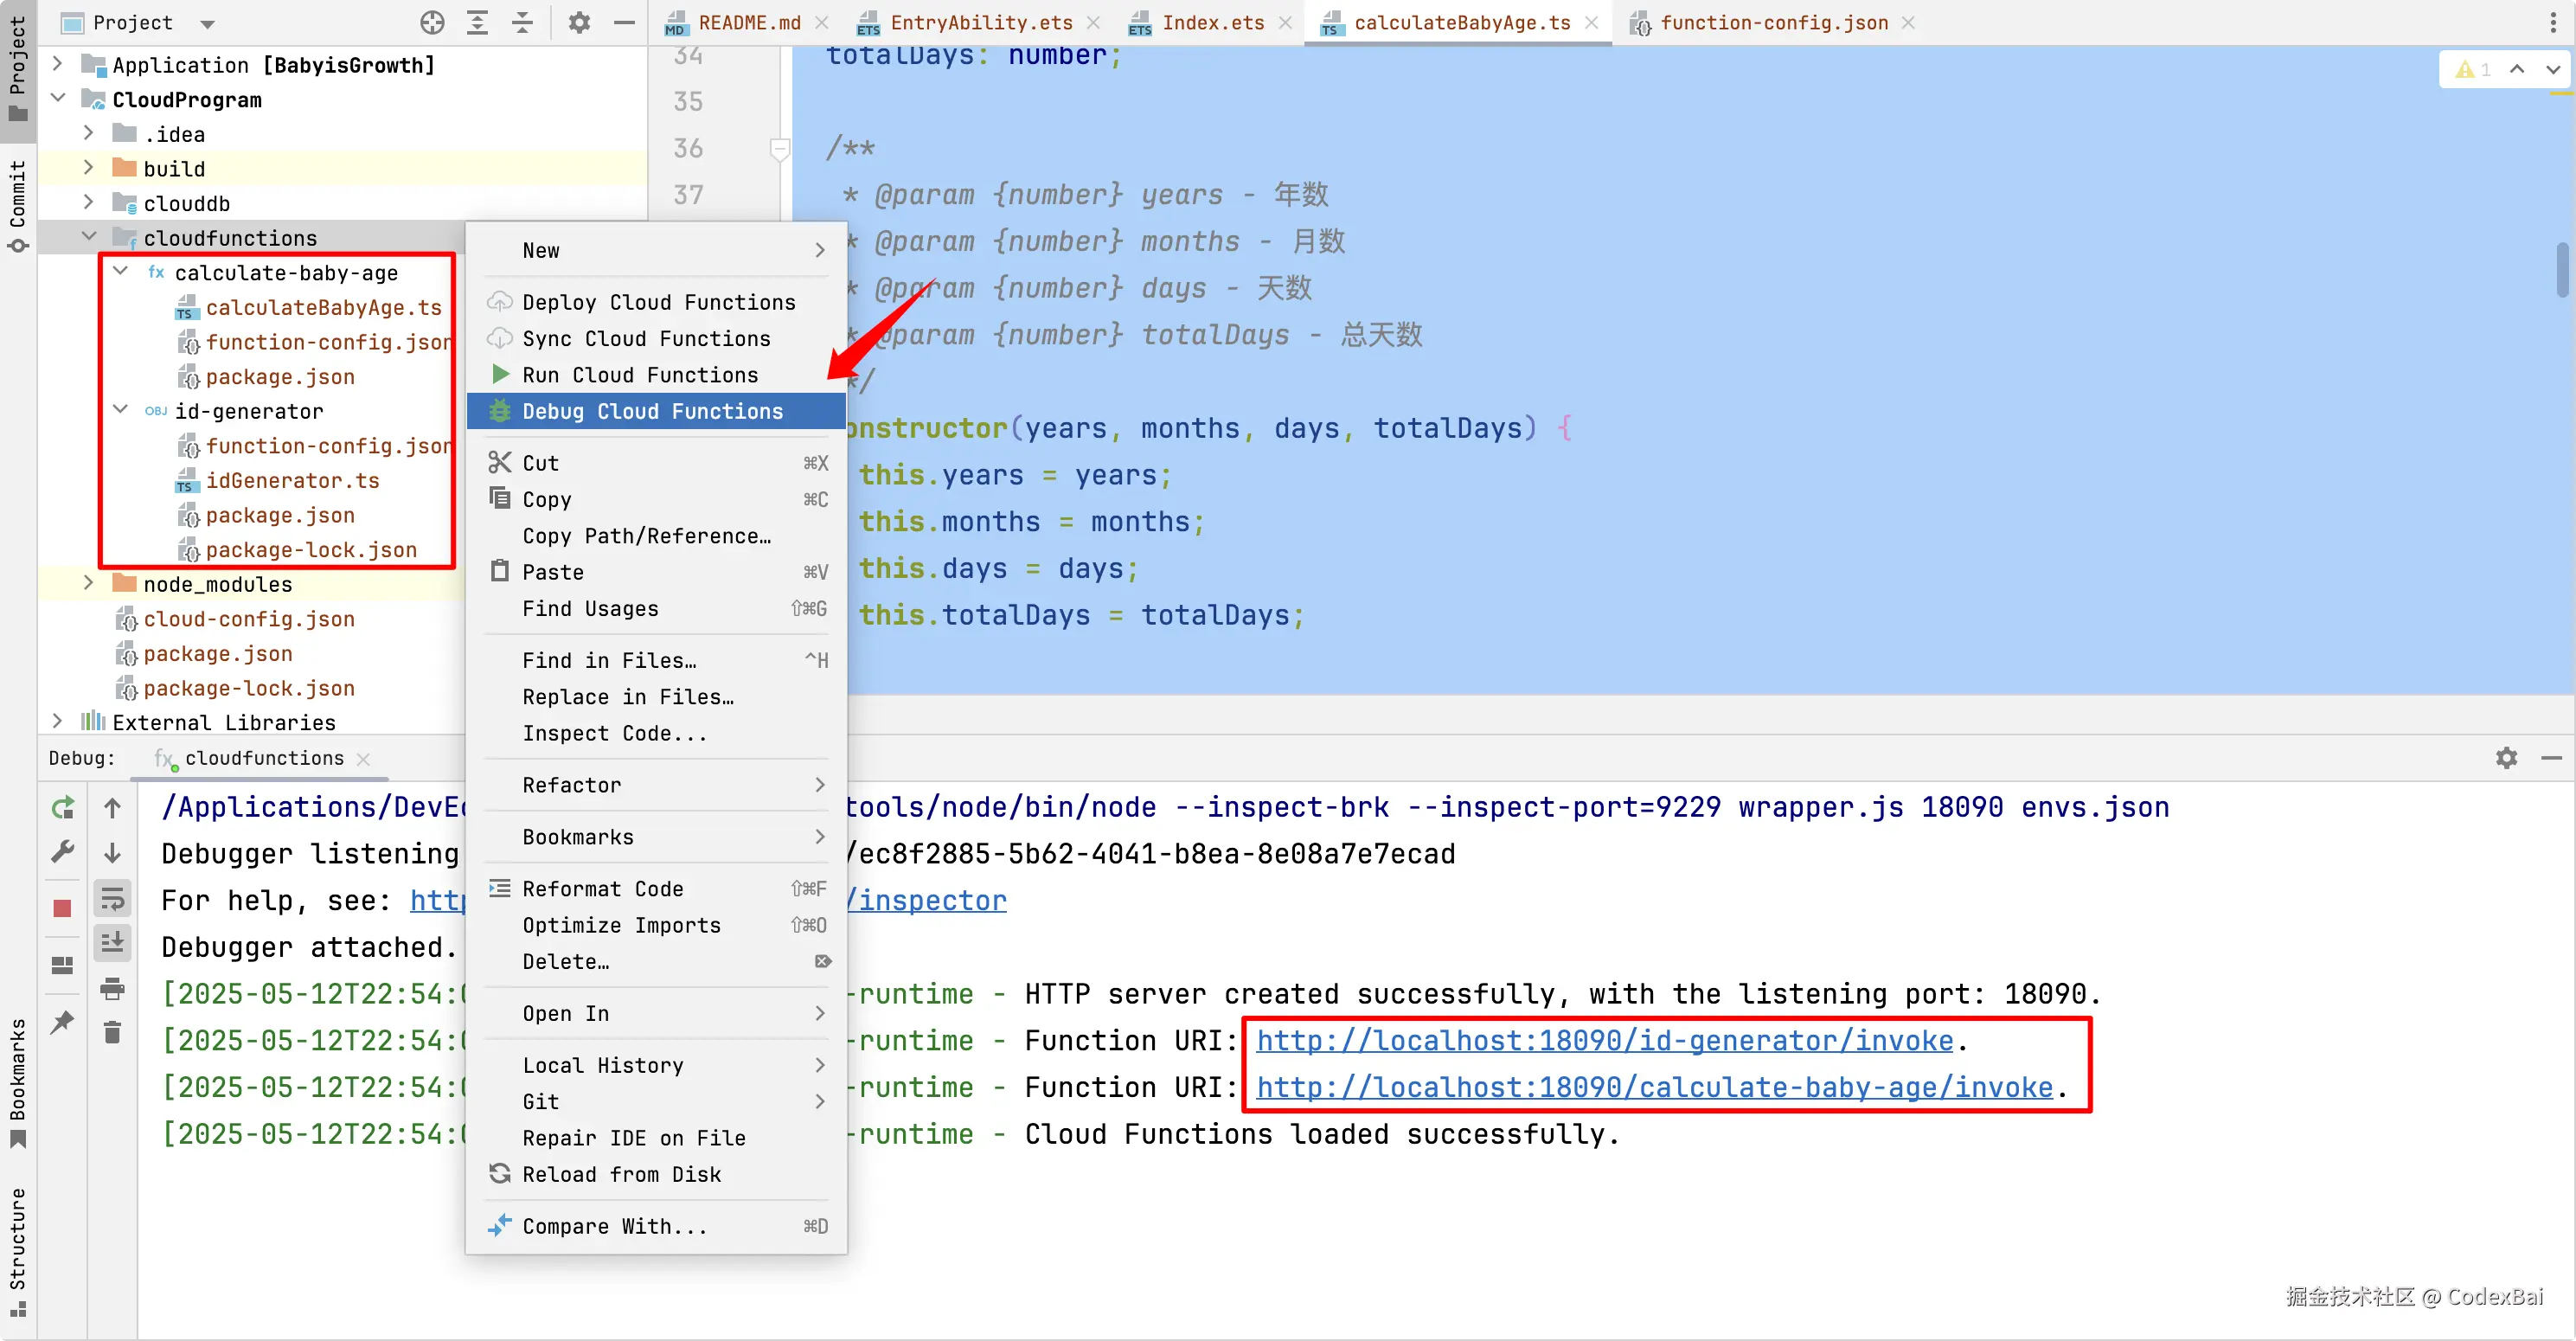Image resolution: width=2576 pixels, height=1341 pixels.
Task: Click the select opened file target icon
Action: 432,23
